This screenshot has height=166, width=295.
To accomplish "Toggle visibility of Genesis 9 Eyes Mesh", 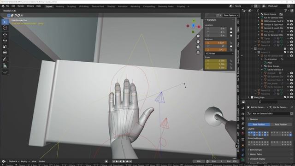I will pos(288,24).
